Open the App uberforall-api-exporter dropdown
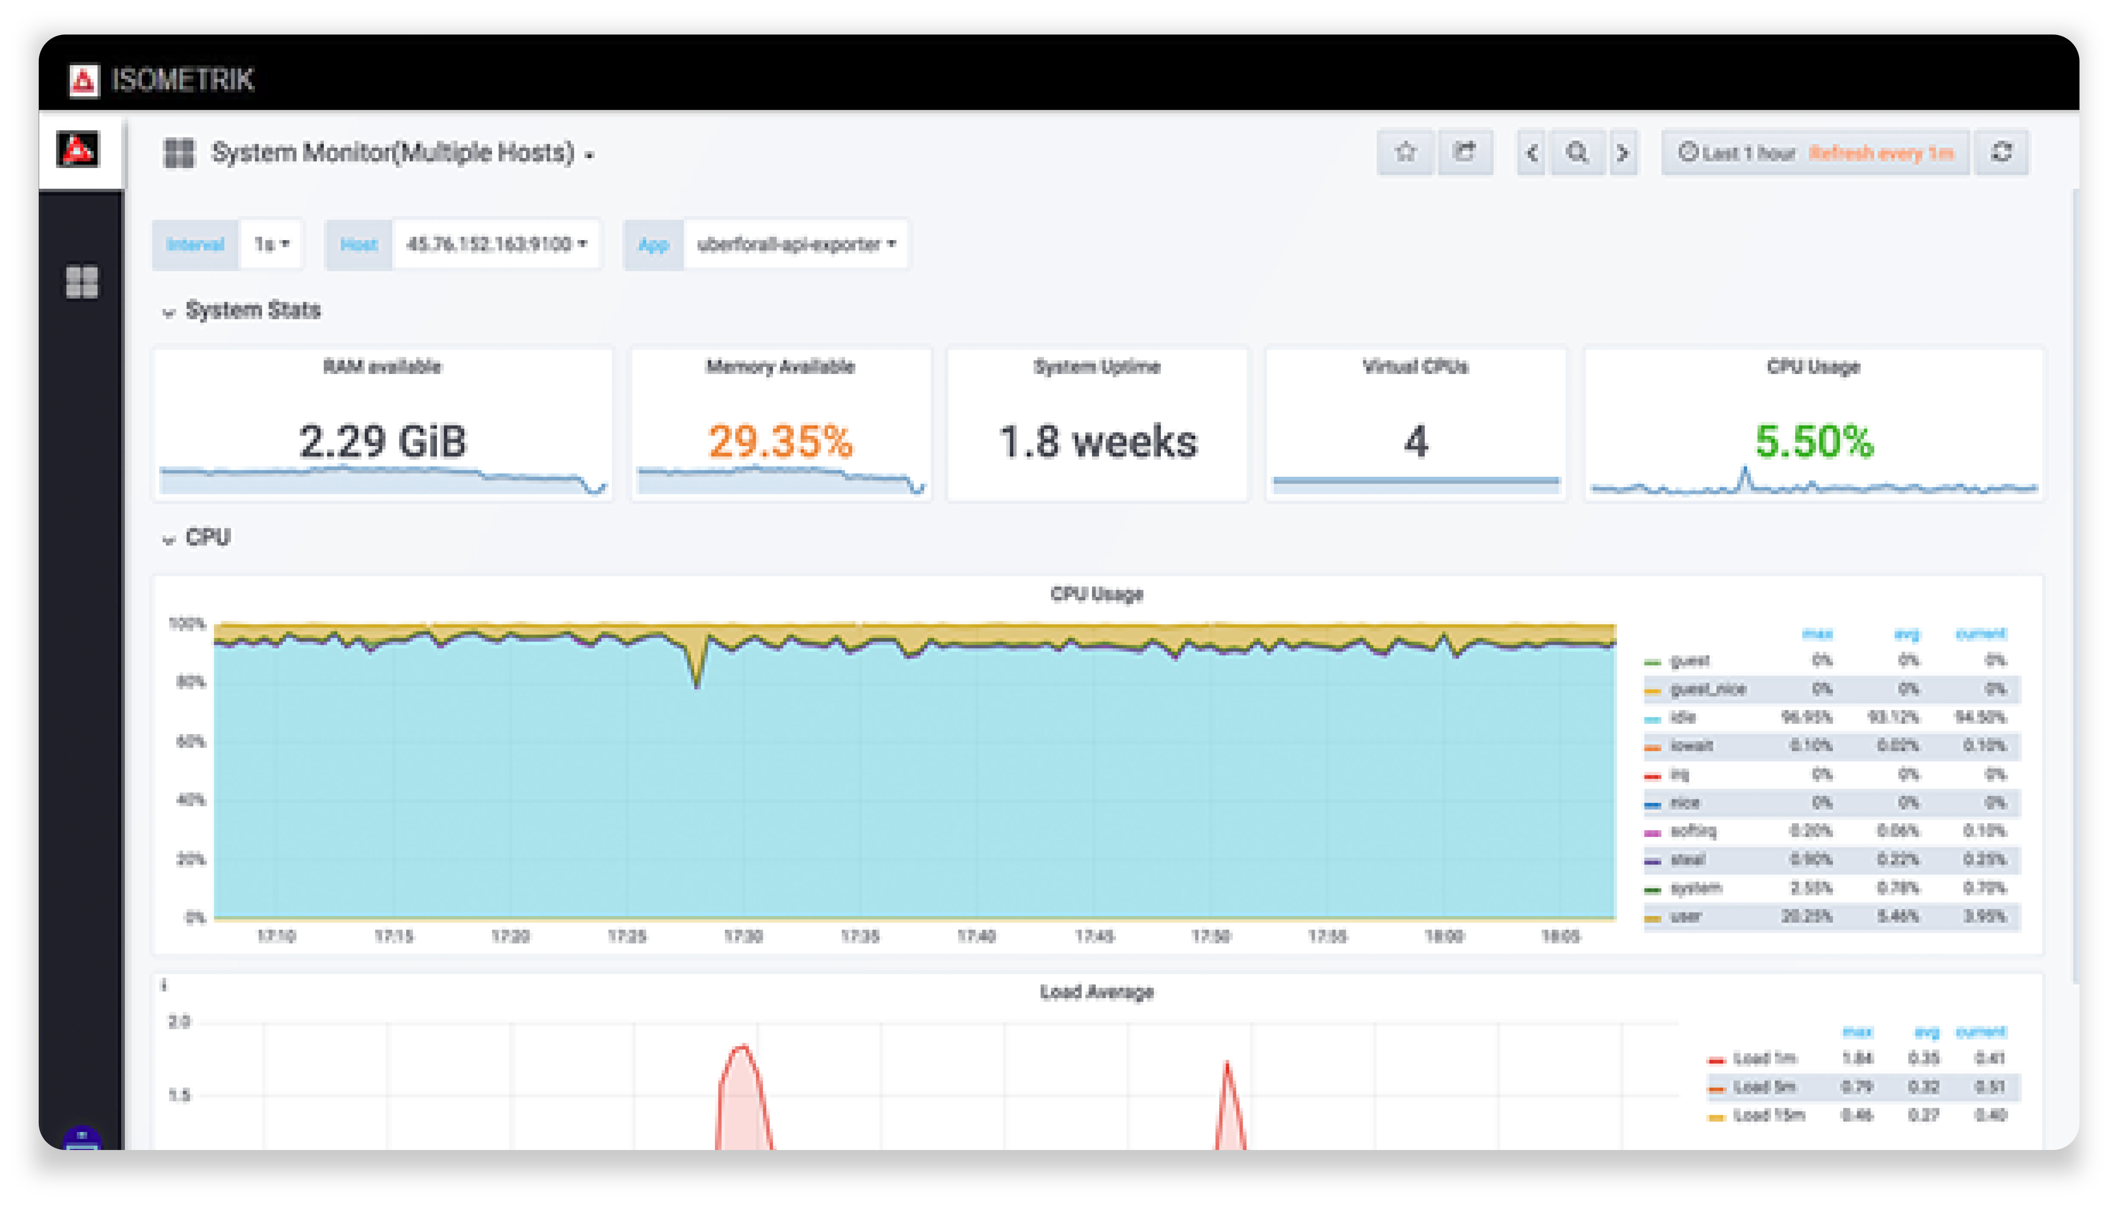This screenshot has width=2114, height=1206. coord(796,244)
